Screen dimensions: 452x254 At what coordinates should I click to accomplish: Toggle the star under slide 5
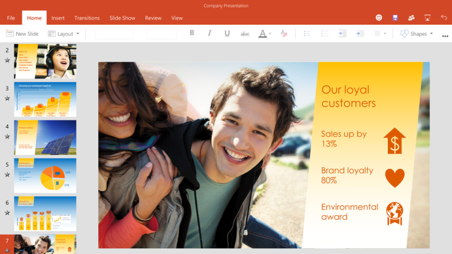pyautogui.click(x=7, y=174)
